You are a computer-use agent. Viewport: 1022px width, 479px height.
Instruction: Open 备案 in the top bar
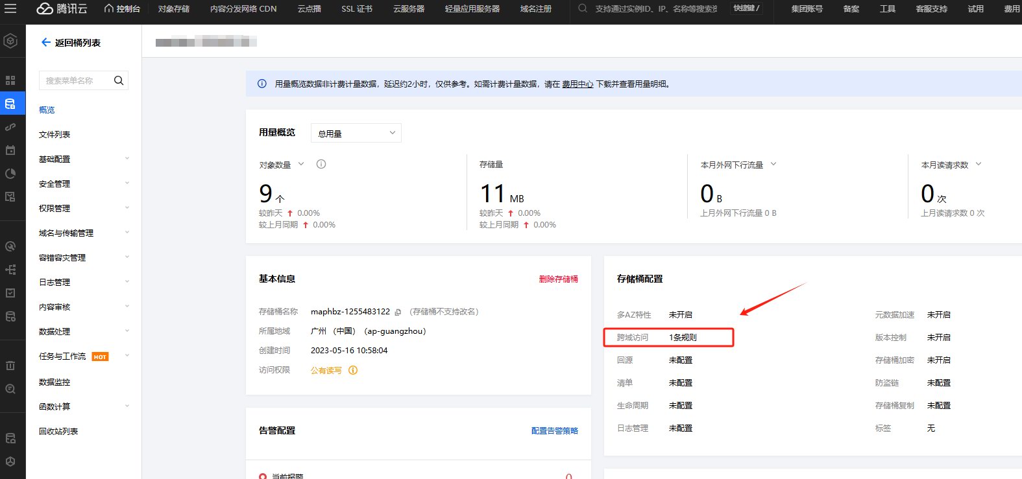(x=851, y=8)
